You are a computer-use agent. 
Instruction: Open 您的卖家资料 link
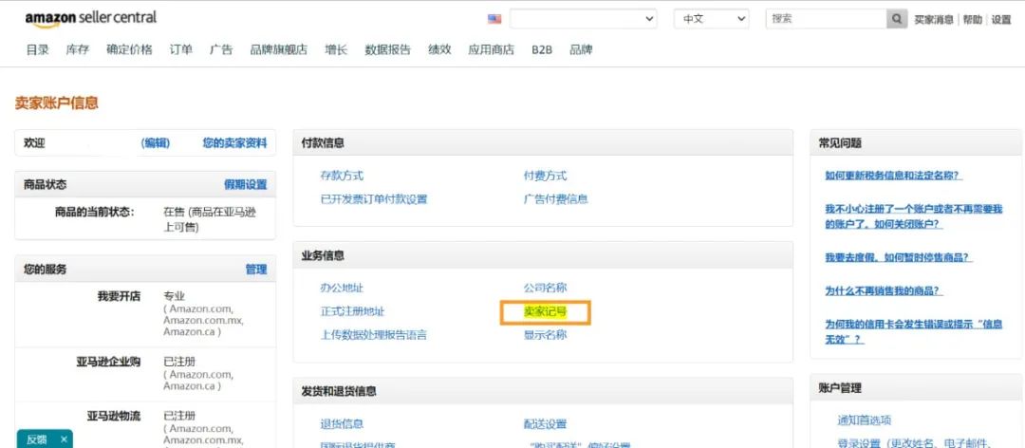click(x=234, y=142)
